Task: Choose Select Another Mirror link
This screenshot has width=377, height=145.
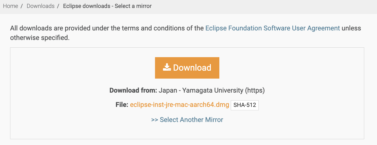Action: coord(187,120)
